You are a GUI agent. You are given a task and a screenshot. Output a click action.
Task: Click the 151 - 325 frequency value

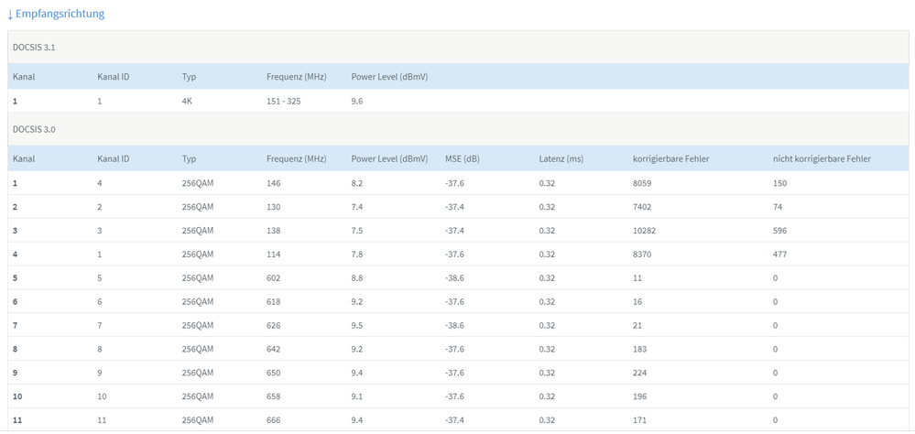(283, 101)
